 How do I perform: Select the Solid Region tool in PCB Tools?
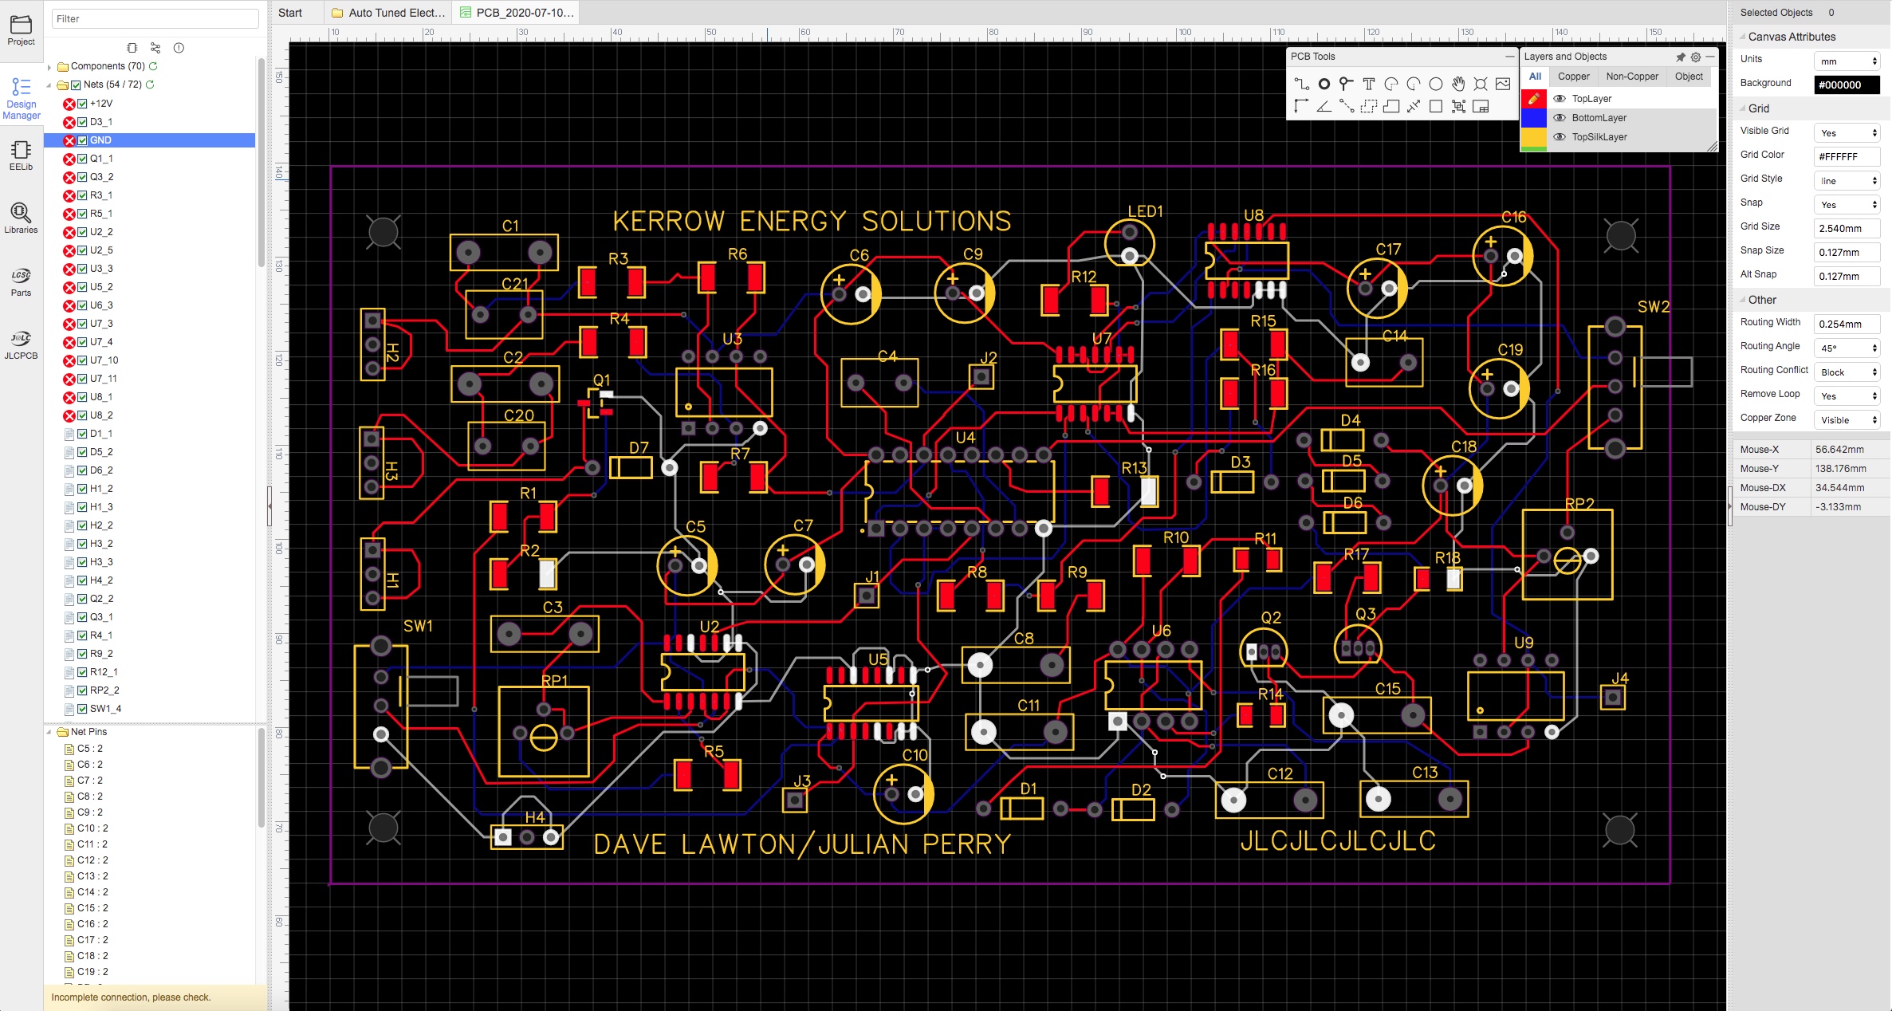tap(1391, 106)
